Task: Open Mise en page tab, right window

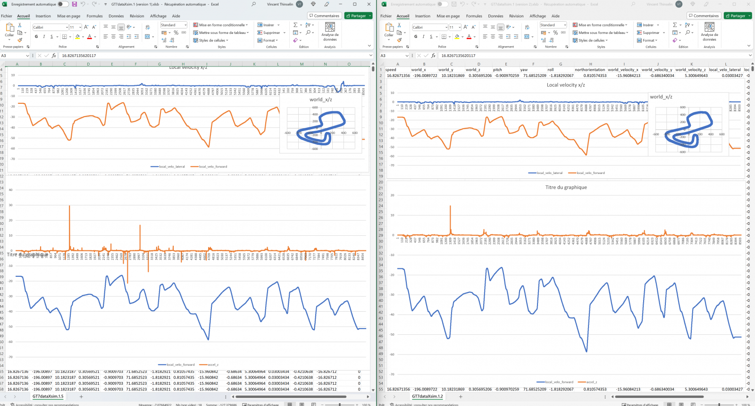Action: [x=448, y=16]
